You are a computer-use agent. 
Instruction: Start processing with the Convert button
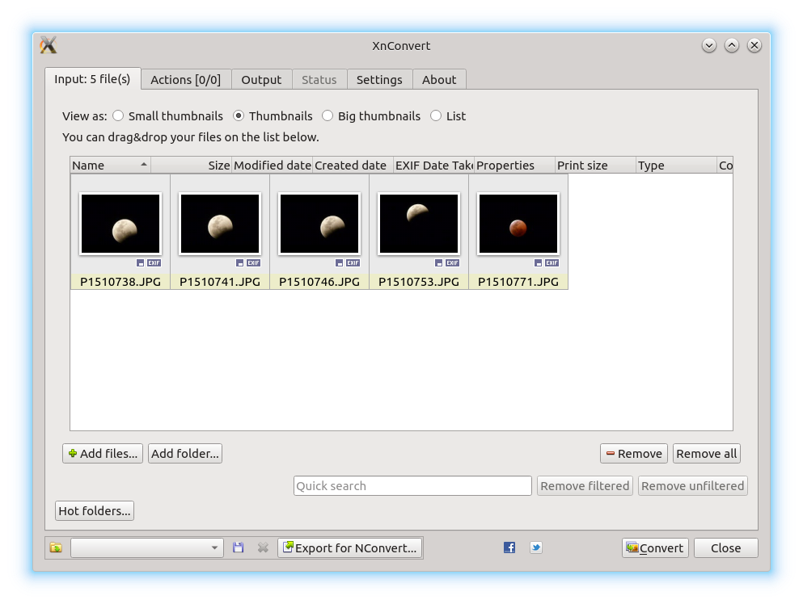click(656, 547)
